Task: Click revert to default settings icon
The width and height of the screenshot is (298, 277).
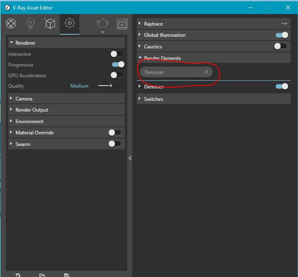Action: 18,275
